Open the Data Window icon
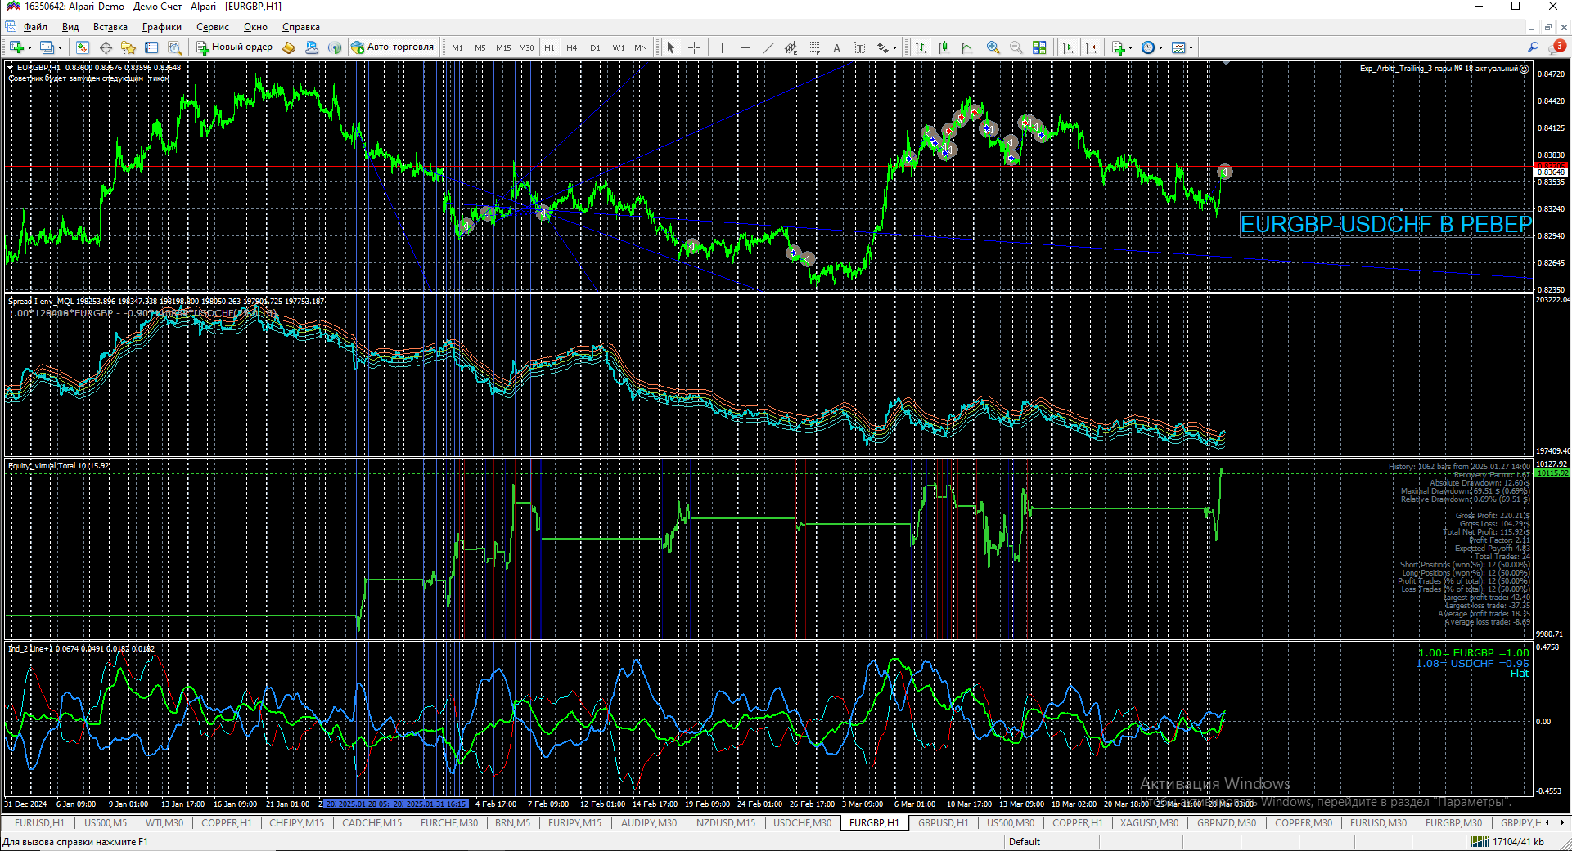Viewport: 1572px width, 851px height. [x=106, y=47]
